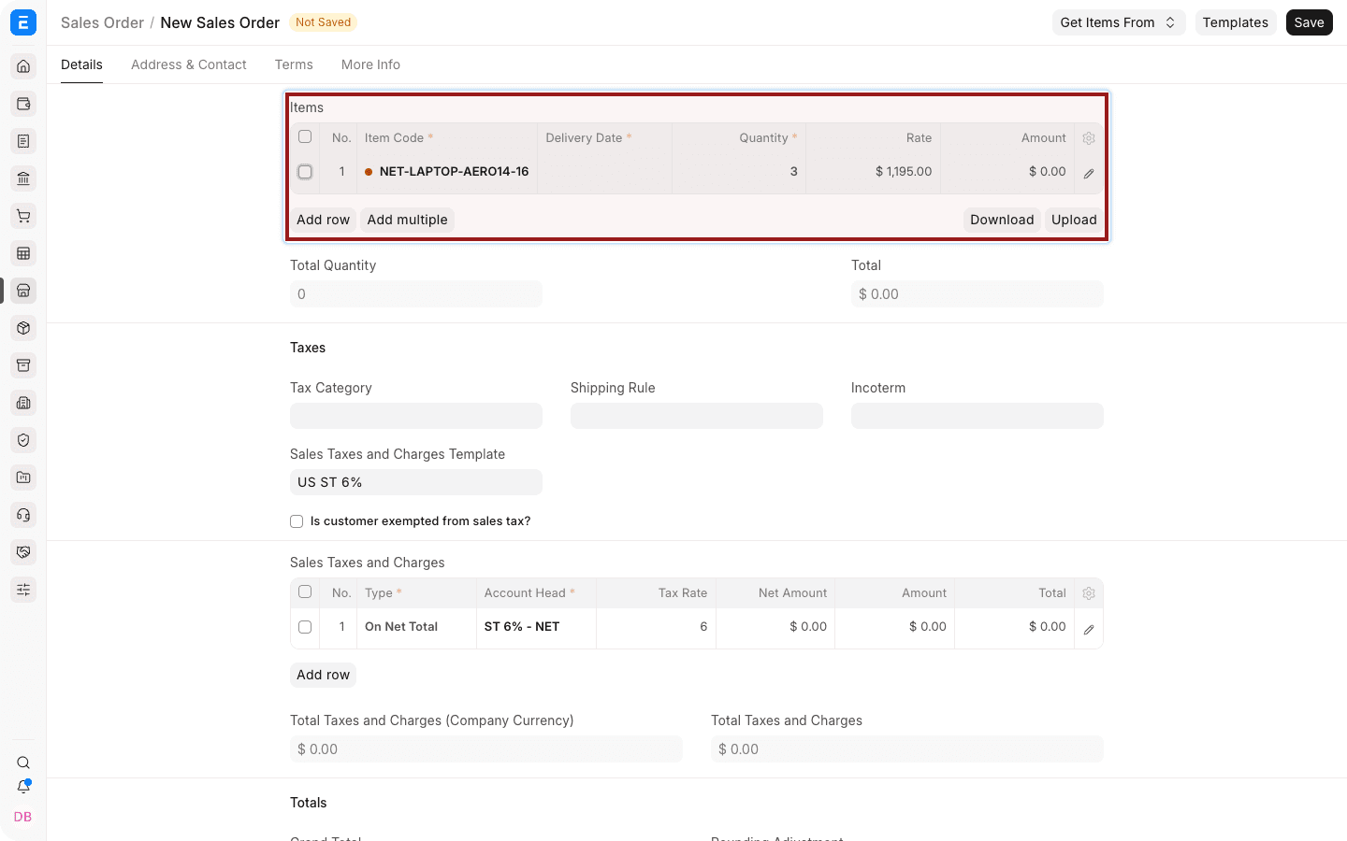Select the NET-LAPTOP-AERO14-16 row checkbox
Screen dimensions: 1347x841
305,172
